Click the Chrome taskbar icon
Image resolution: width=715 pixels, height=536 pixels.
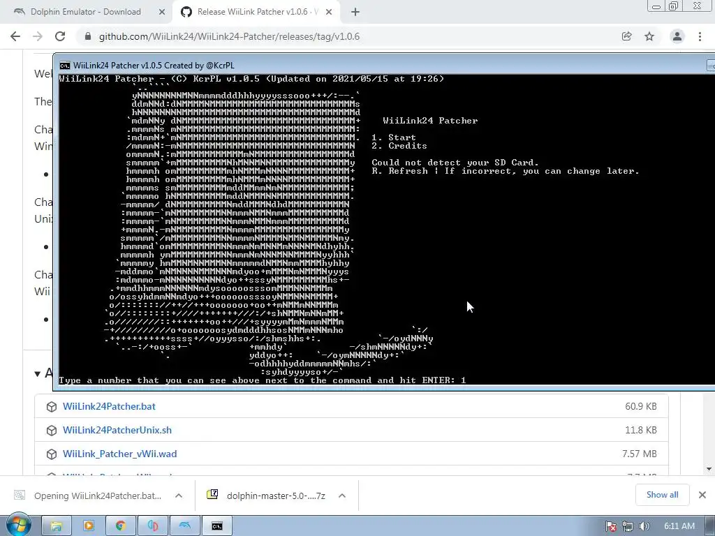(120, 526)
